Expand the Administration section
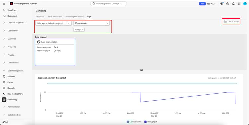This screenshot has width=249, height=125. tap(4, 107)
